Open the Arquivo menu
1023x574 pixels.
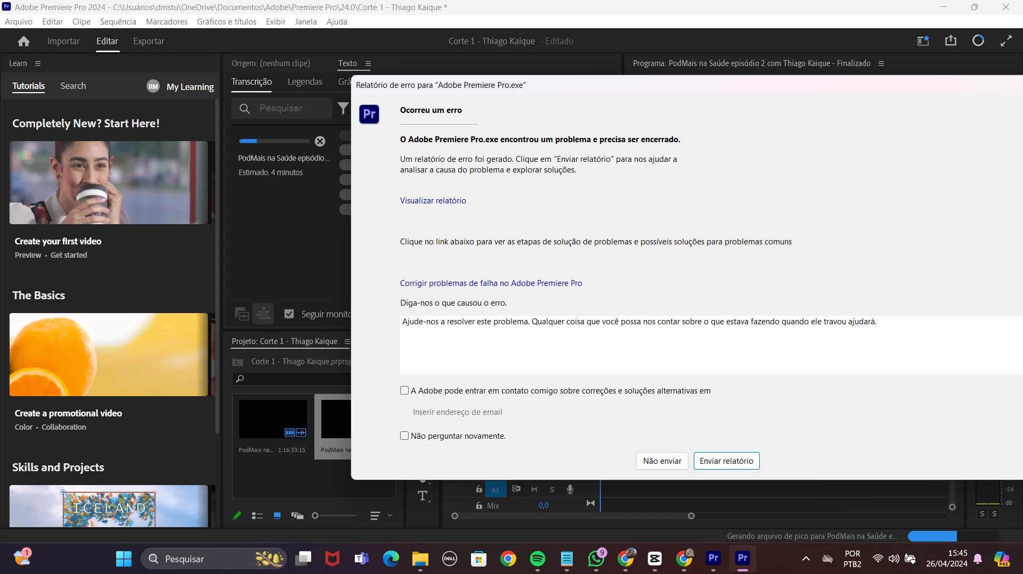click(19, 22)
